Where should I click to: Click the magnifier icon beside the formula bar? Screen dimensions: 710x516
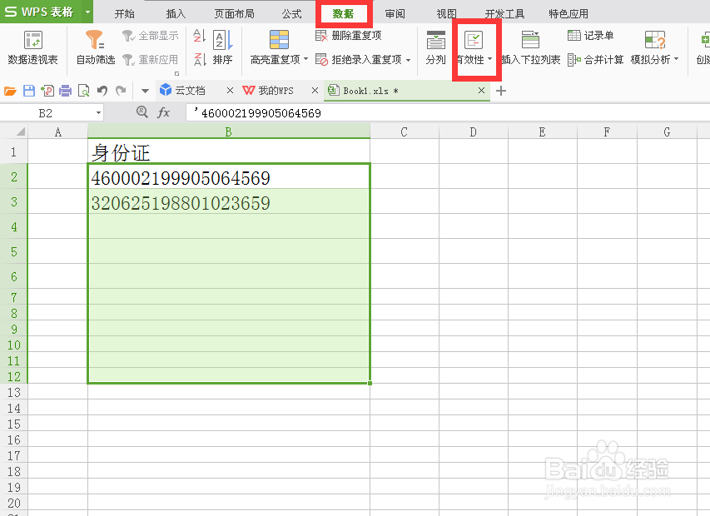click(x=142, y=111)
